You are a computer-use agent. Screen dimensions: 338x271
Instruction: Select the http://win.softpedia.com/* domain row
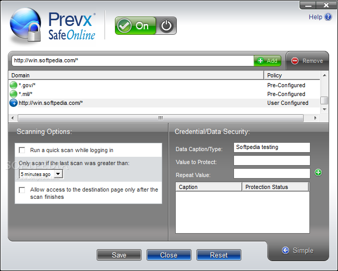tap(164, 103)
